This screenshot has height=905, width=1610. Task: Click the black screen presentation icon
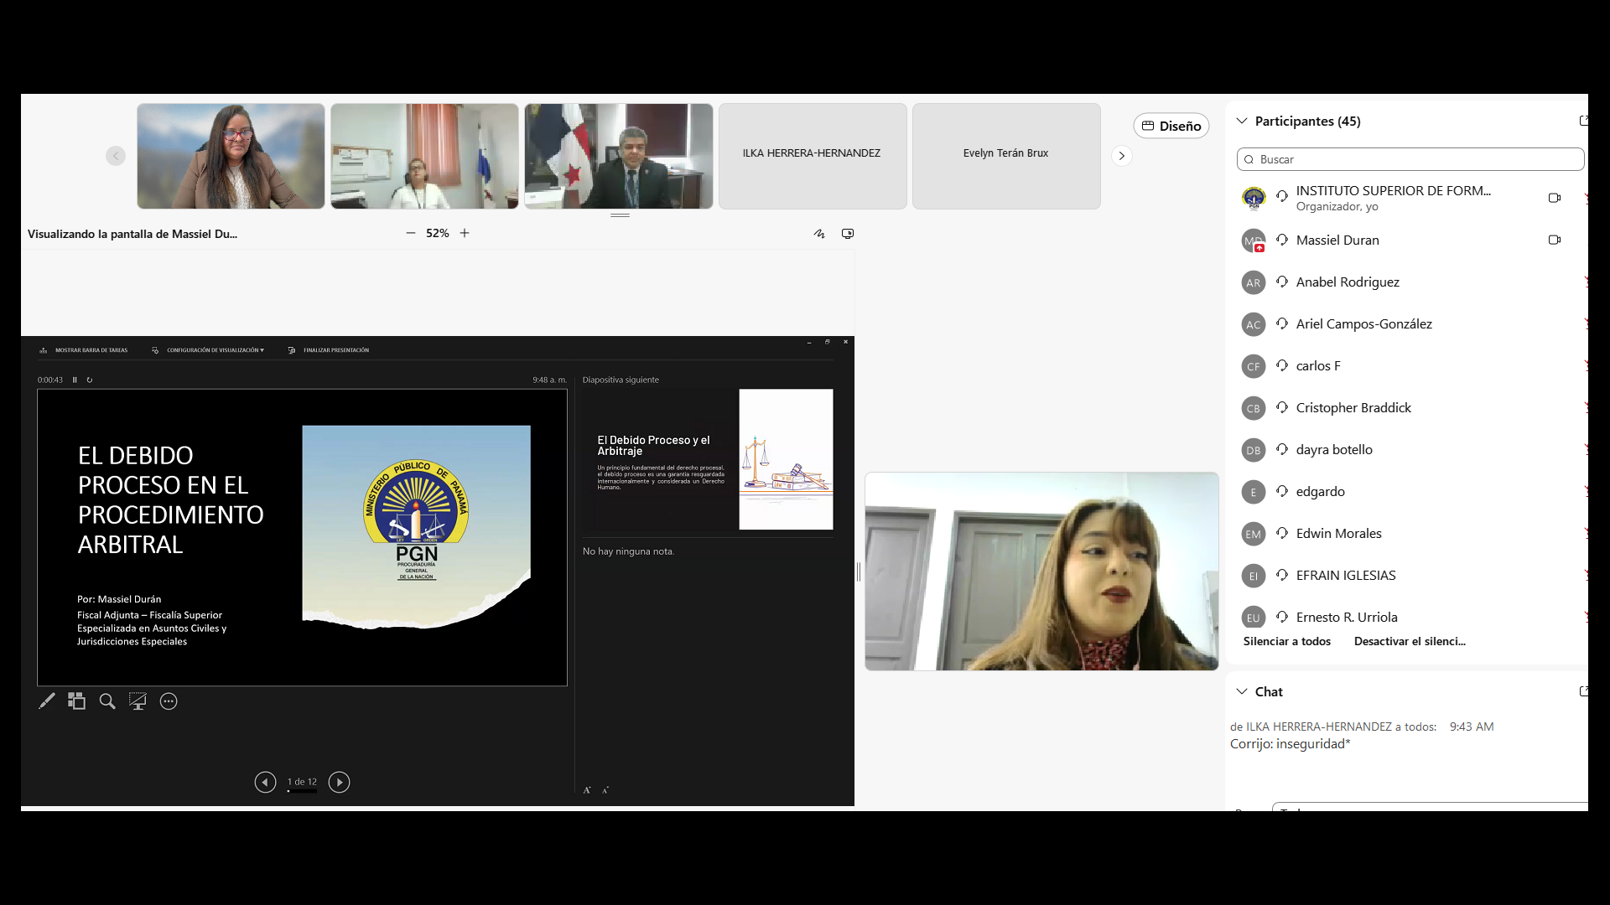tap(138, 701)
